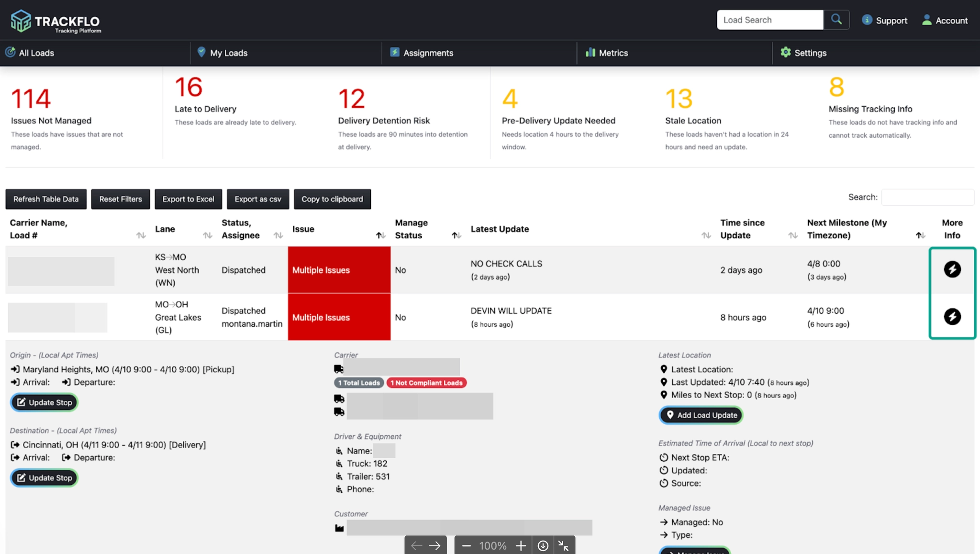Viewport: 980px width, 554px height.
Task: Switch to the Assignments tab
Action: point(422,53)
